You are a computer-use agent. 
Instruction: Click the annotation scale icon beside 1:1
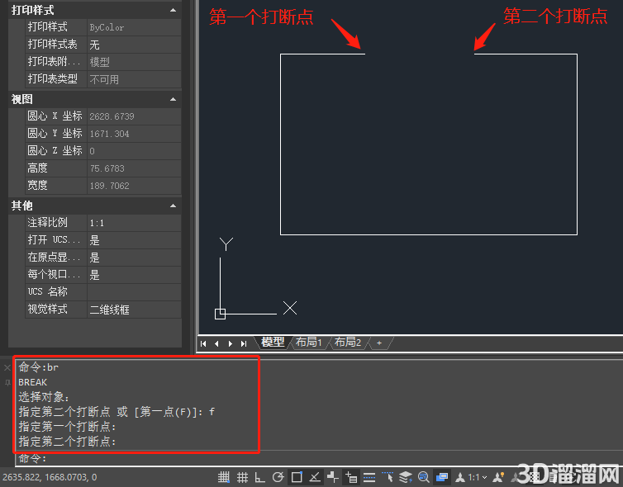pos(460,477)
